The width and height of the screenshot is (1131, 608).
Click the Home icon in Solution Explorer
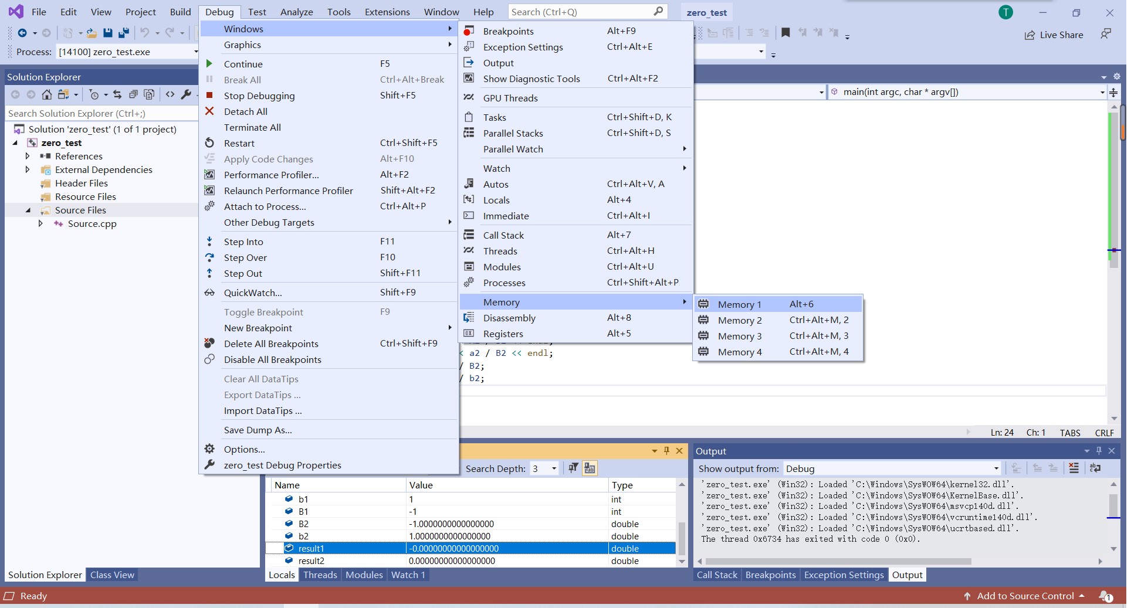click(47, 94)
